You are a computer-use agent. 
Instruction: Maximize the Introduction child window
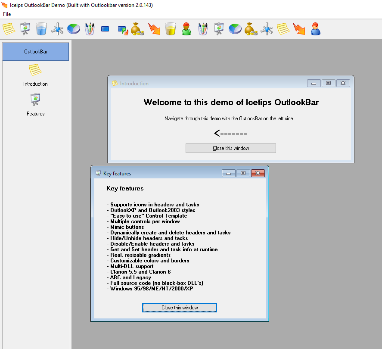[328, 83]
